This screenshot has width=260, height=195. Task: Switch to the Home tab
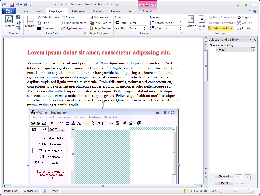point(24,11)
